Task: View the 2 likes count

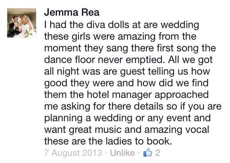Action: (x=158, y=153)
